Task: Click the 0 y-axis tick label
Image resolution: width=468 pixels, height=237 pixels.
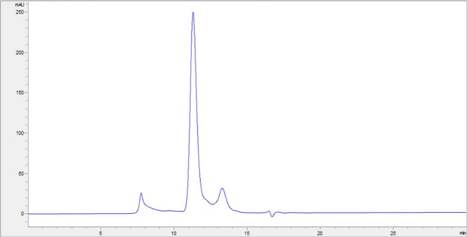Action: pos(22,214)
